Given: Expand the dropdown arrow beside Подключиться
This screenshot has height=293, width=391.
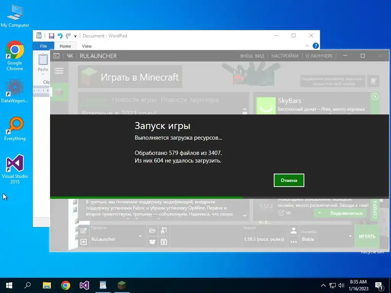Looking at the screenshot, I should (x=320, y=213).
